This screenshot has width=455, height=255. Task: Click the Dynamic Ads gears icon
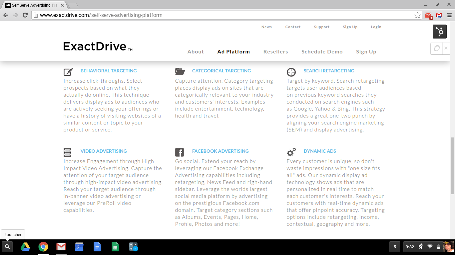coord(291,152)
